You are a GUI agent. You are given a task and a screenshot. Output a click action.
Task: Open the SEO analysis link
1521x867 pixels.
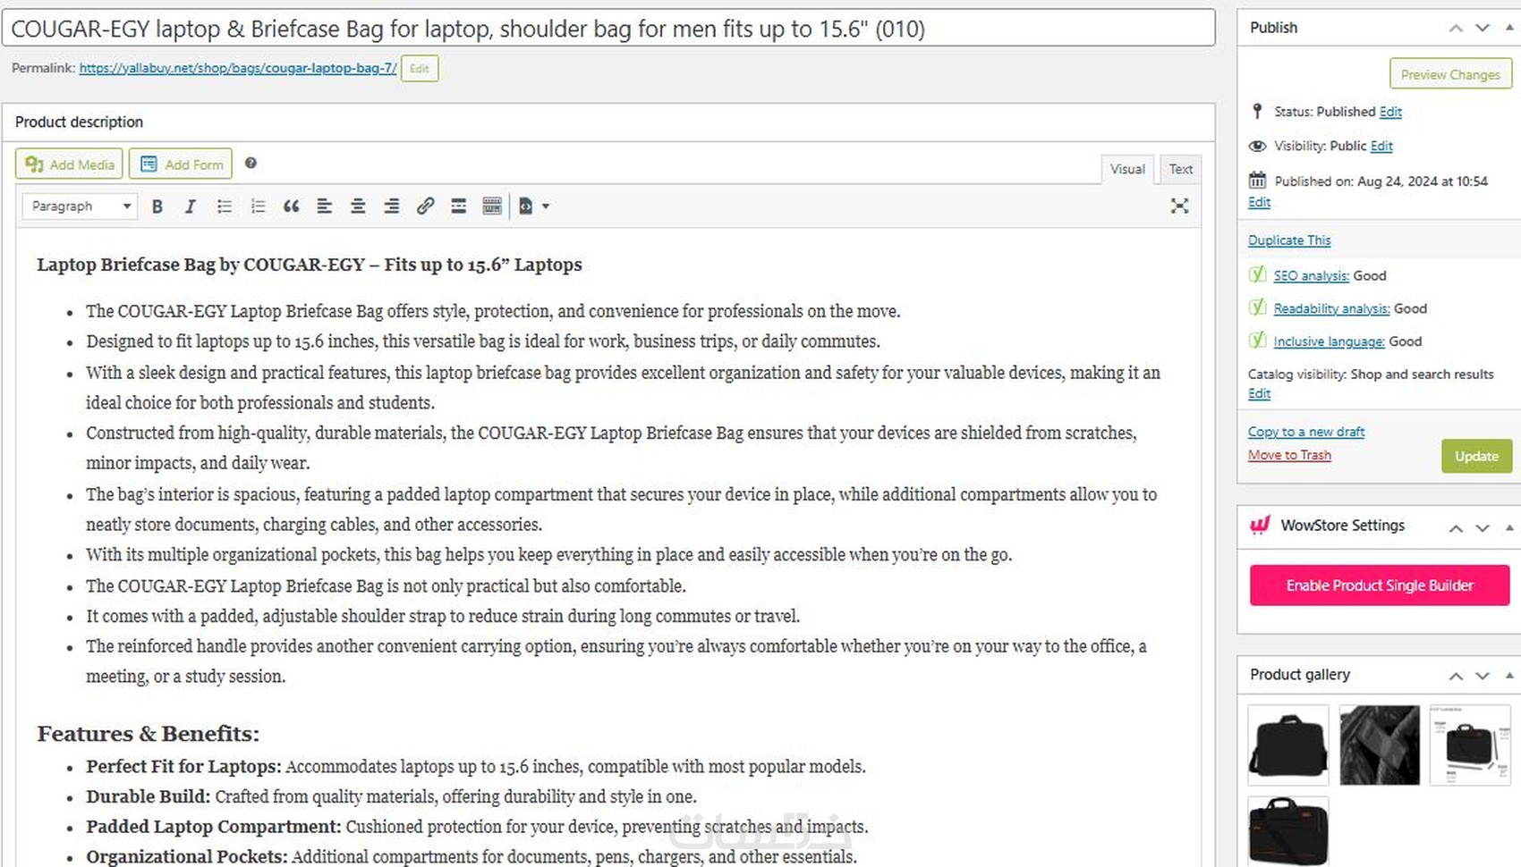pyautogui.click(x=1311, y=275)
